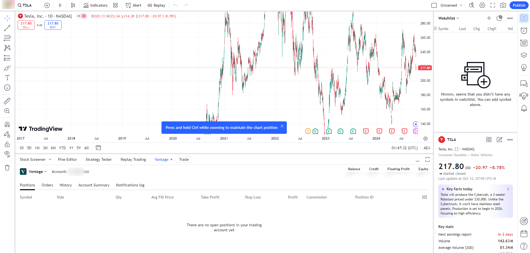The height and width of the screenshot is (253, 530).
Task: Dismiss the Ctrl zoom hint tooltip
Action: click(282, 126)
